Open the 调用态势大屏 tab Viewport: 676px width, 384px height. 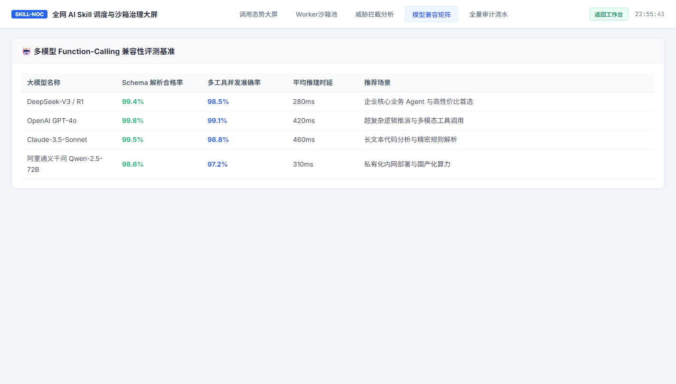tap(258, 14)
